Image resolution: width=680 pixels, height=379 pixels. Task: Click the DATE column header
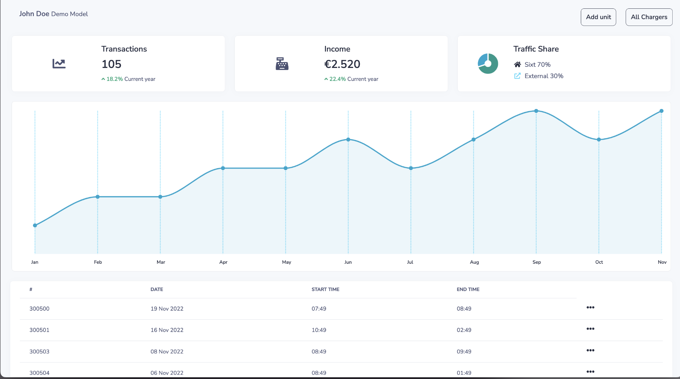click(x=157, y=289)
